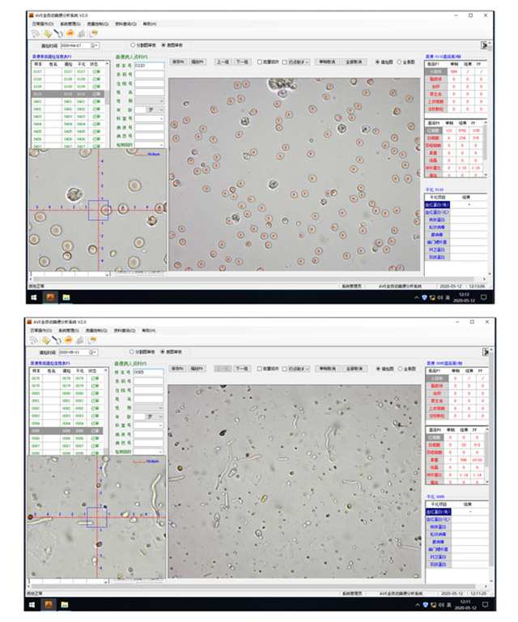The width and height of the screenshot is (518, 622).
Task: Click the 下一组 button in the sample 0085 window
Action: [x=242, y=369]
